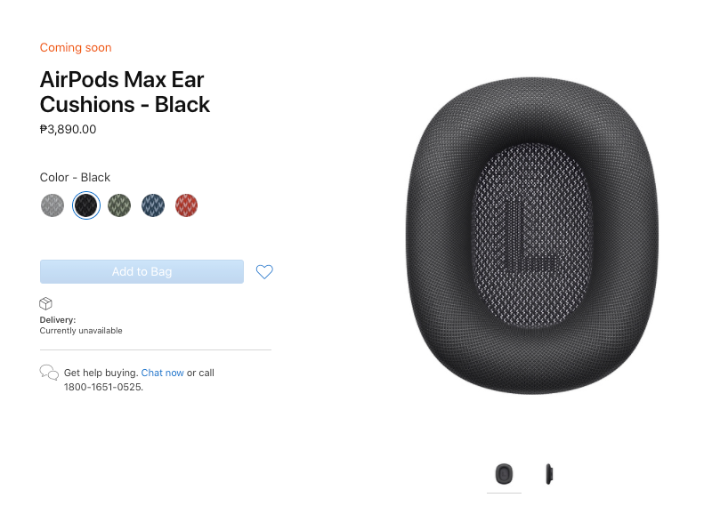Click the 1800-1651-0525 phone number
This screenshot has height=530, width=712.
pos(103,387)
